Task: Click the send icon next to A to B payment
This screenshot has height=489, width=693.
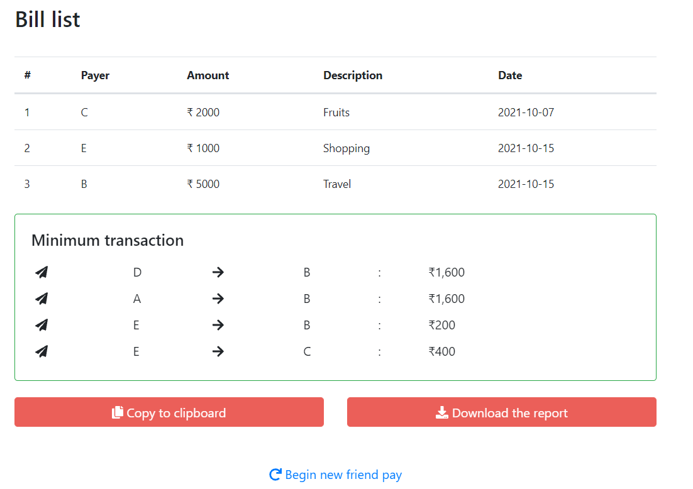Action: tap(41, 299)
